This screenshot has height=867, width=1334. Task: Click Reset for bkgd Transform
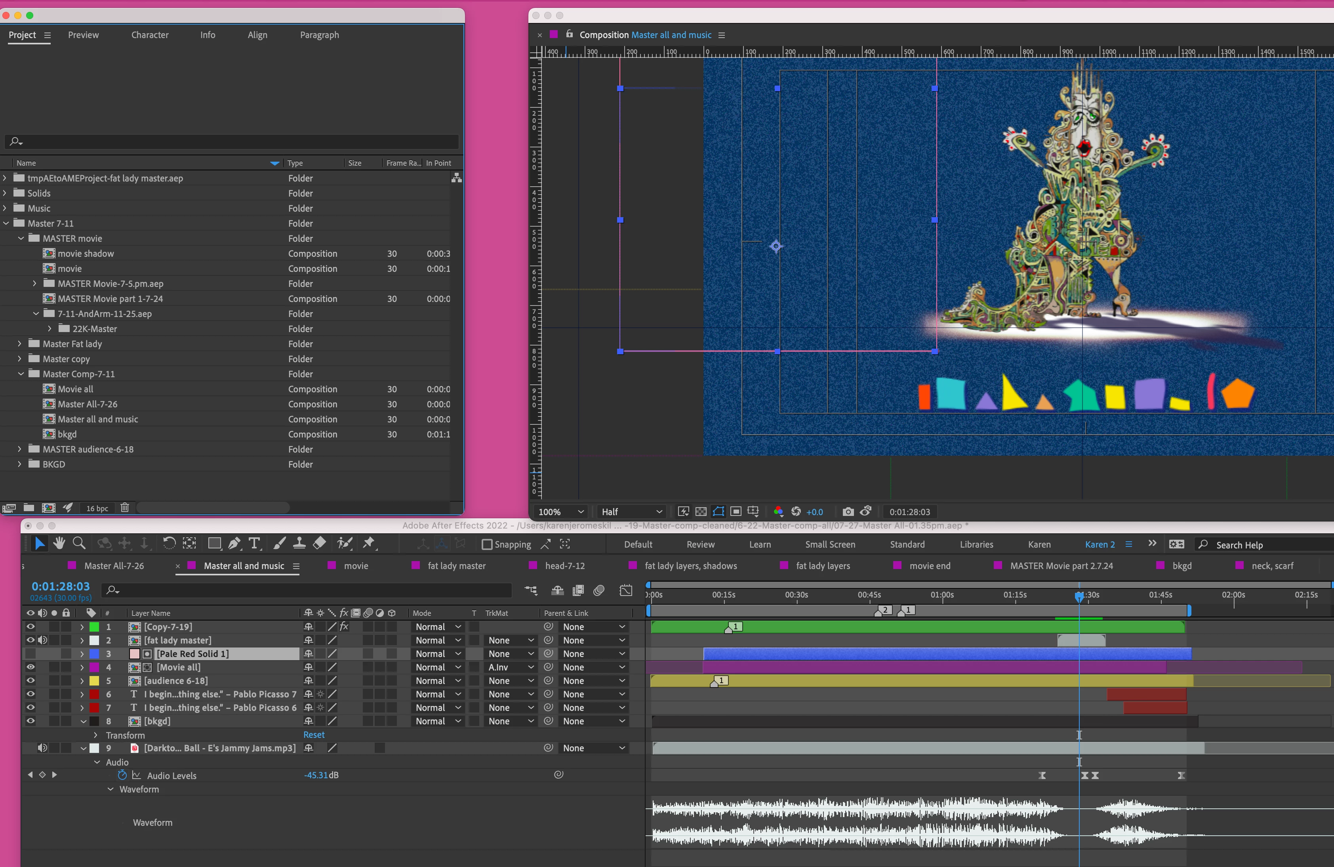coord(314,735)
